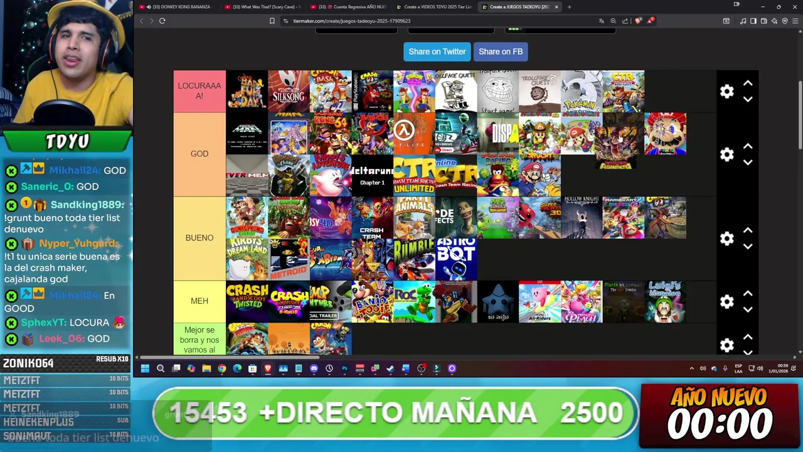Open settings gear for LOCURAAAA! tier
Viewport: 803px width, 452px height.
[726, 92]
